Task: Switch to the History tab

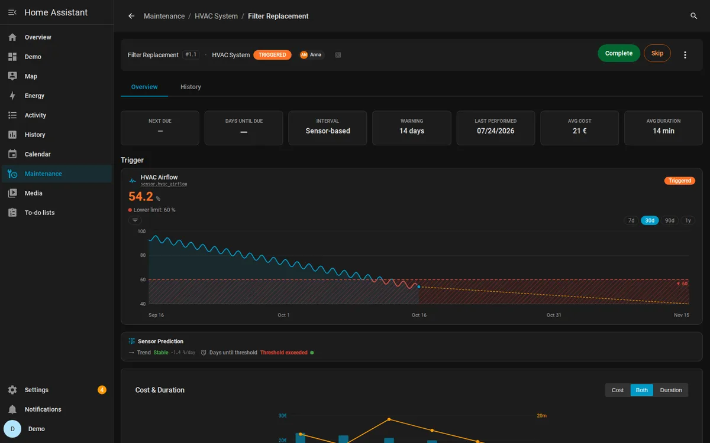Action: coord(191,87)
